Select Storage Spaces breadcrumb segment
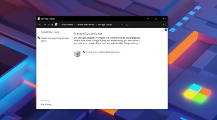This screenshot has width=217, height=120. [105, 25]
